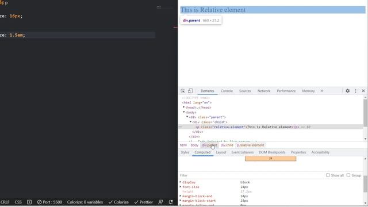Expand the font-size computed property
The width and height of the screenshot is (368, 207).
coord(181,187)
